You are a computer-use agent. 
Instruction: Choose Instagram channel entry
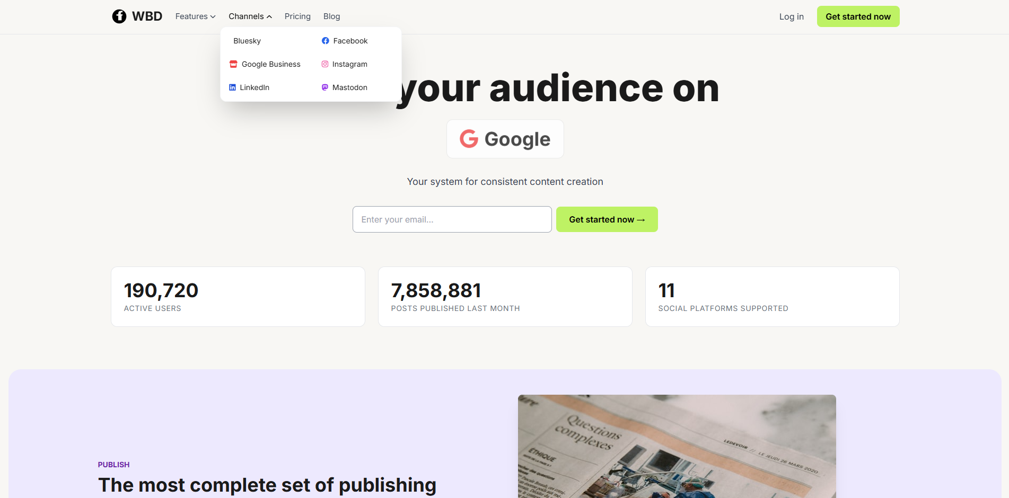point(345,64)
